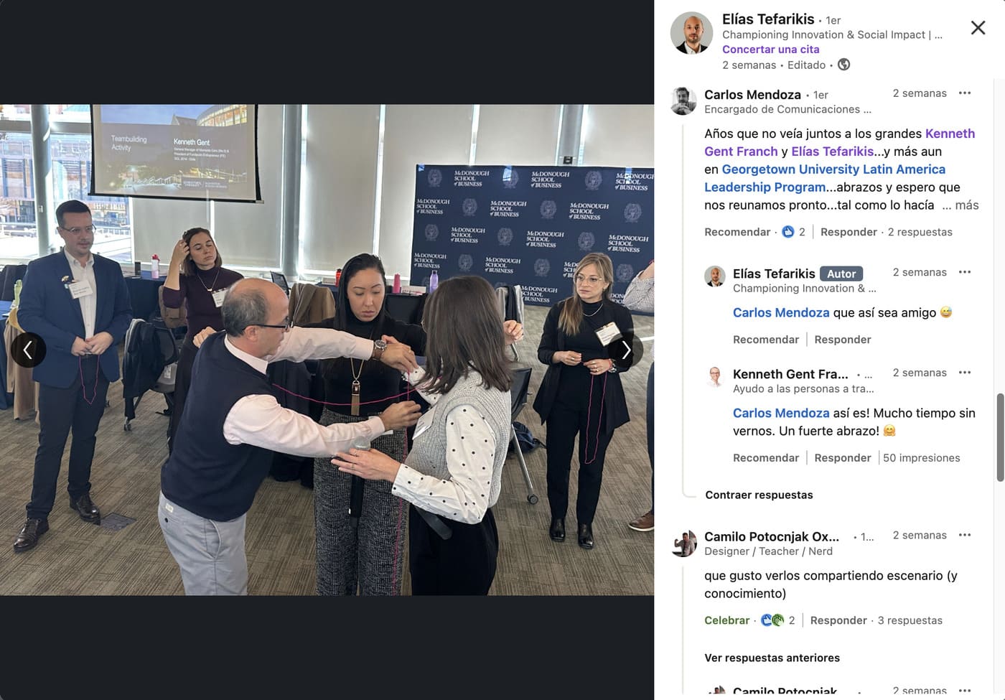The width and height of the screenshot is (1005, 700).
Task: Open options menu on Kenneth Gent's reply
Action: tap(965, 373)
